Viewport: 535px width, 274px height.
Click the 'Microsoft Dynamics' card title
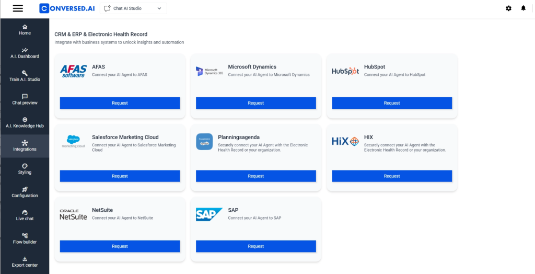[x=252, y=67]
